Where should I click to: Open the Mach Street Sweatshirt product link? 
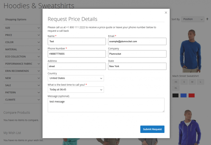click(x=185, y=76)
